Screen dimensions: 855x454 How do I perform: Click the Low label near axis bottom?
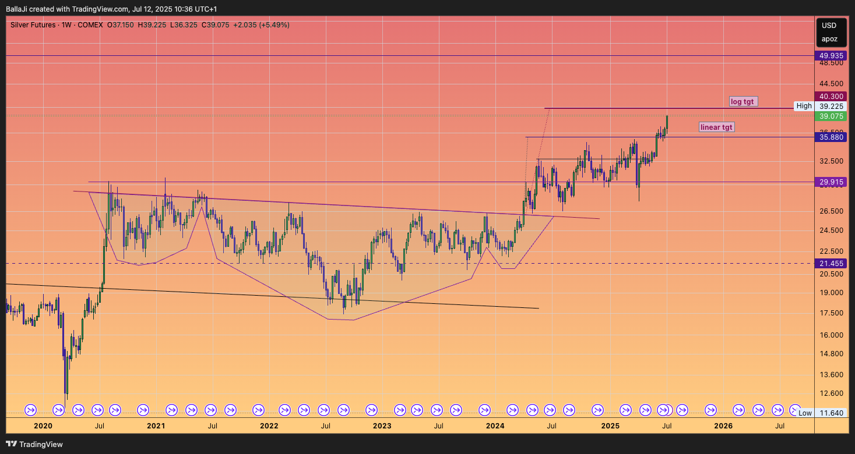[805, 413]
